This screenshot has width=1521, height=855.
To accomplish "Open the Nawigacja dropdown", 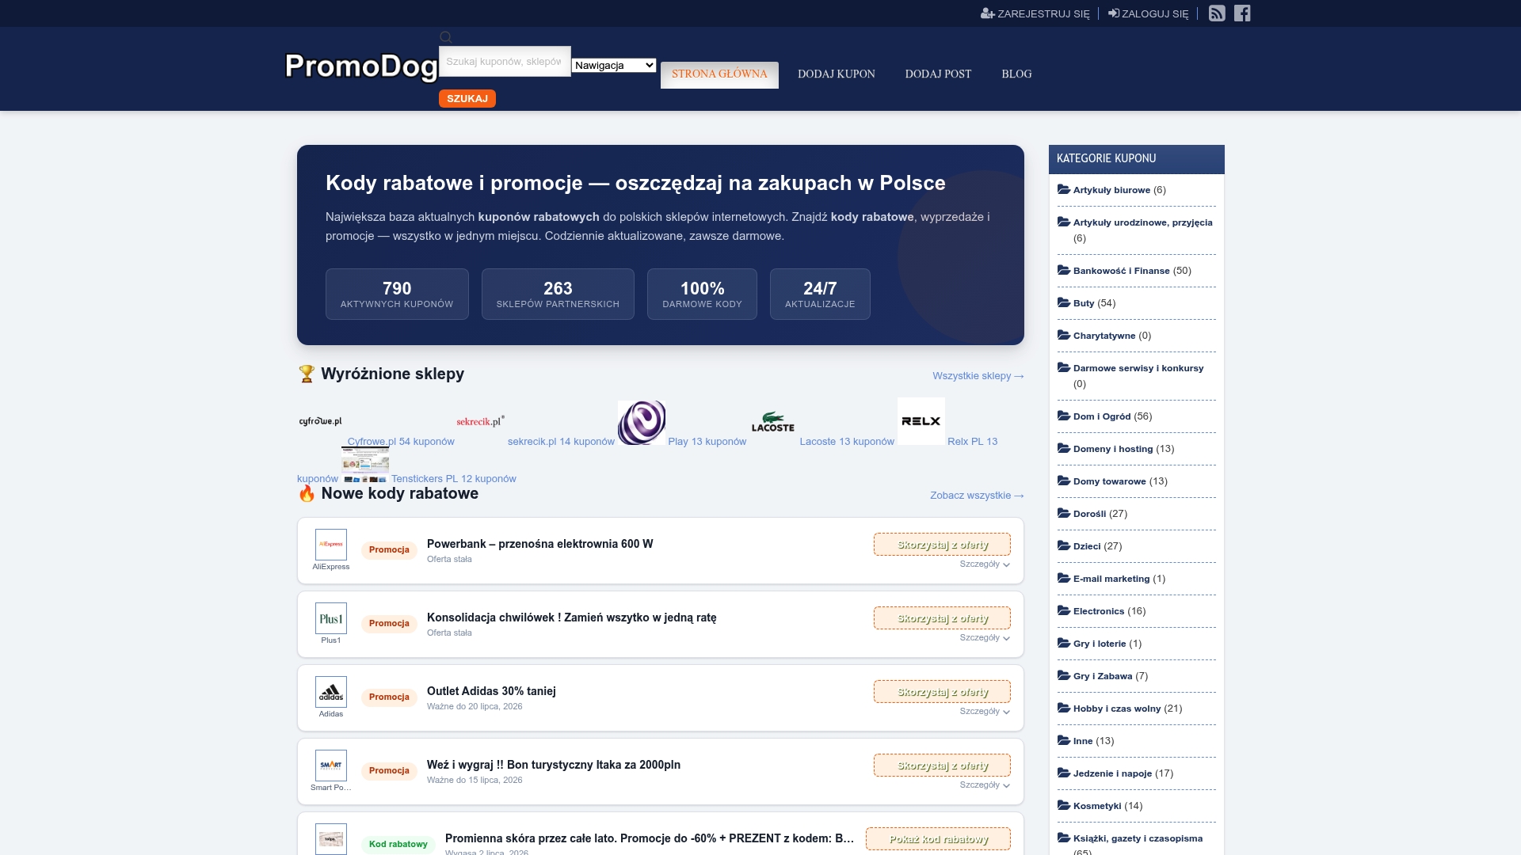I will 614,66.
